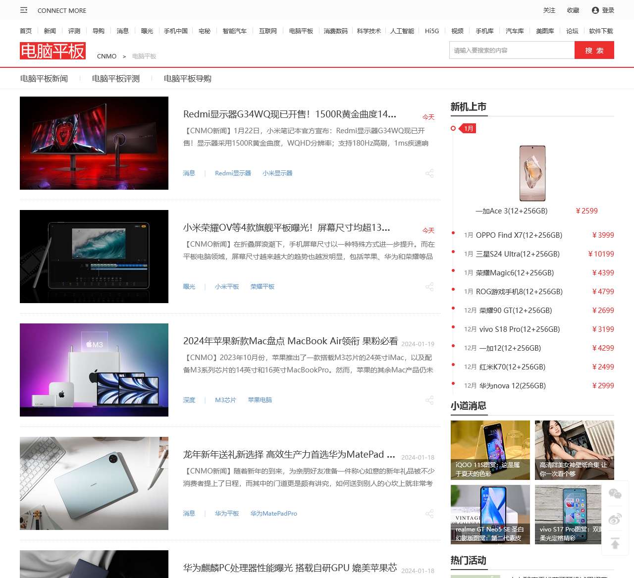Follow the 关注 link at top right
This screenshot has height=578, width=634.
coord(549,10)
